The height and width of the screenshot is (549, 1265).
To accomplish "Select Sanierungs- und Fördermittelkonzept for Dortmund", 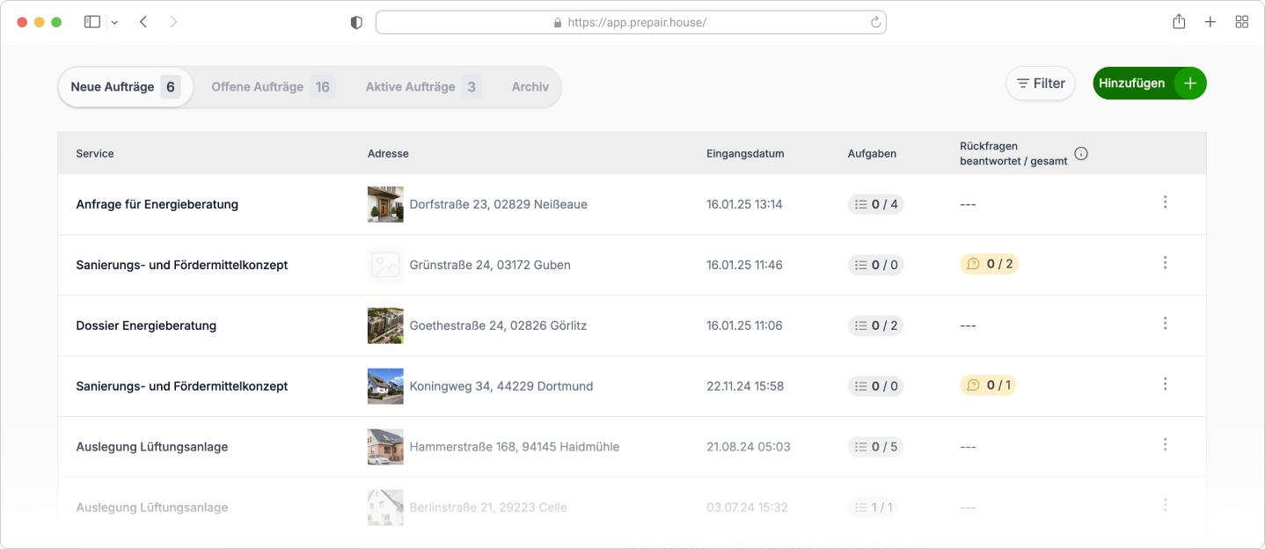I will (x=182, y=386).
